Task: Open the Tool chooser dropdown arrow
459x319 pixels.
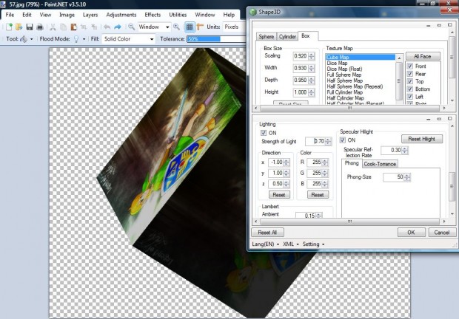Action: tap(31, 39)
